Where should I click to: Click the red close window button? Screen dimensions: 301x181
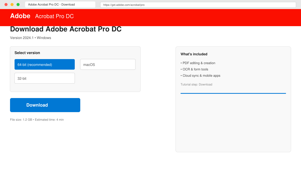(6, 5)
